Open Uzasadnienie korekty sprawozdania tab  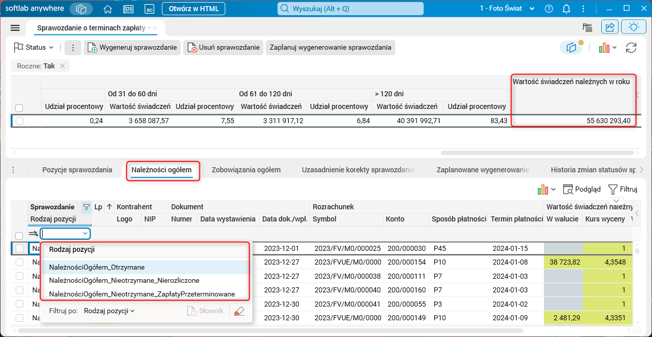[x=358, y=170]
